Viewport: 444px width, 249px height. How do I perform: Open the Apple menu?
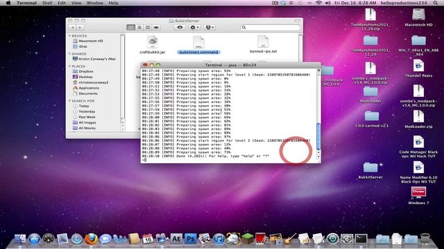pyautogui.click(x=8, y=3)
